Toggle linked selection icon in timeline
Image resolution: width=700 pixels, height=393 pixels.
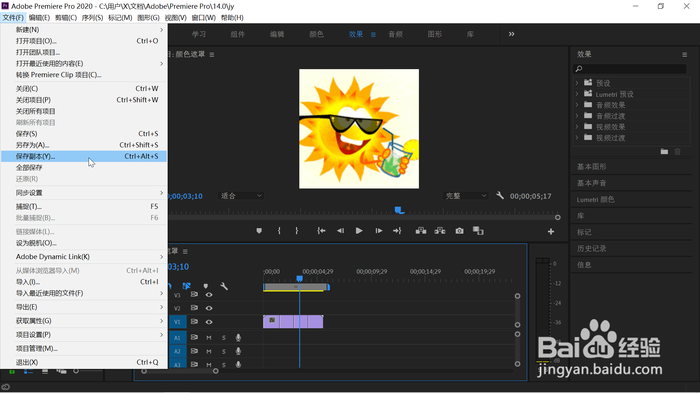pyautogui.click(x=187, y=286)
